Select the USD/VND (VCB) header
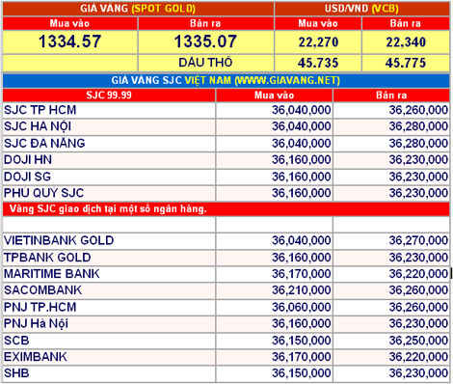This screenshot has height=384, width=453. coord(361,9)
